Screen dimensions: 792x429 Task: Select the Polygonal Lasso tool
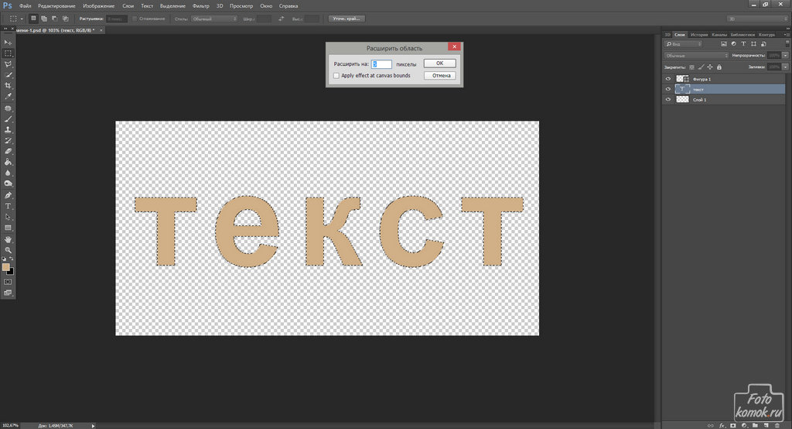click(8, 64)
